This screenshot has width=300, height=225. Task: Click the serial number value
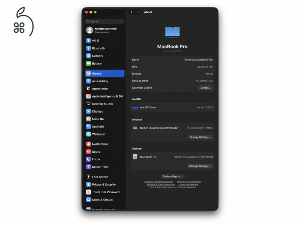coord(204,81)
